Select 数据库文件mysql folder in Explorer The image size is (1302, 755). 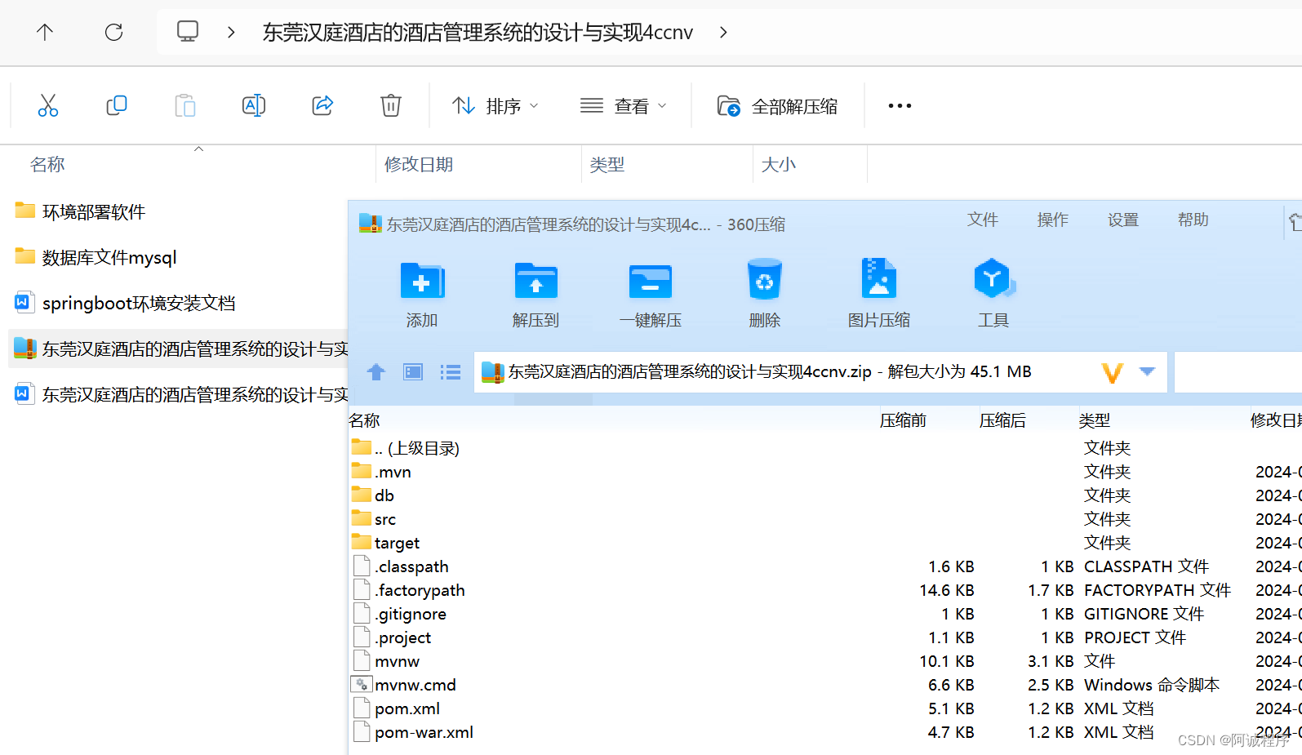point(96,257)
